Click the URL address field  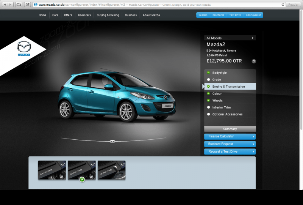click(x=158, y=5)
